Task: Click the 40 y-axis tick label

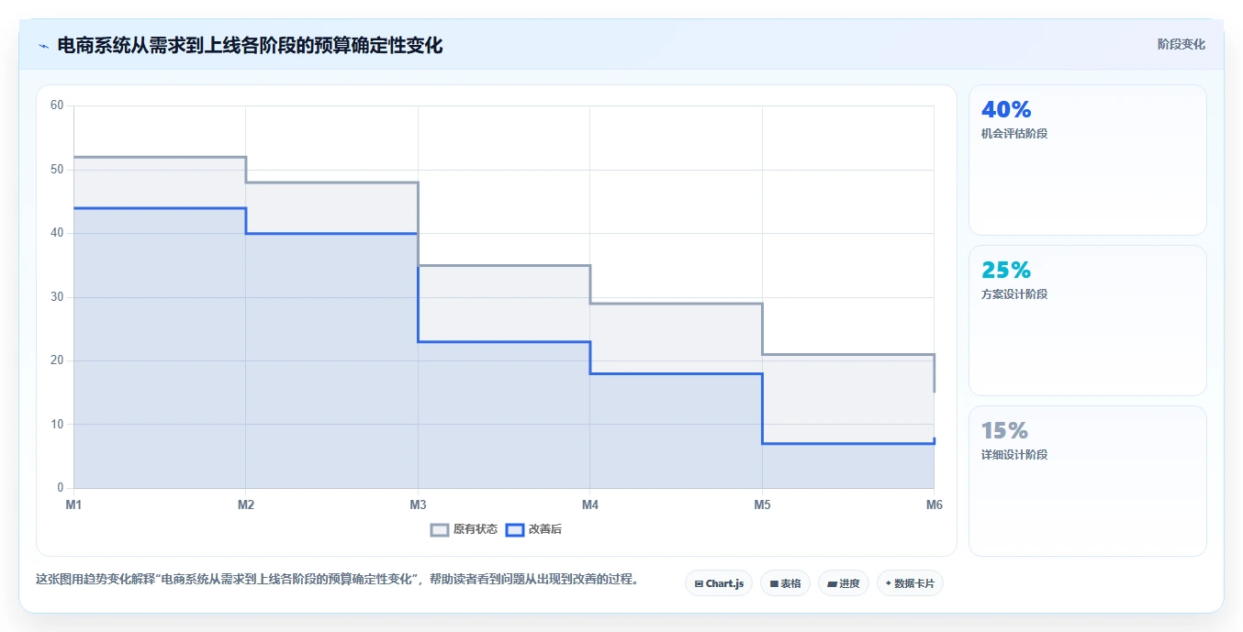Action: click(57, 233)
